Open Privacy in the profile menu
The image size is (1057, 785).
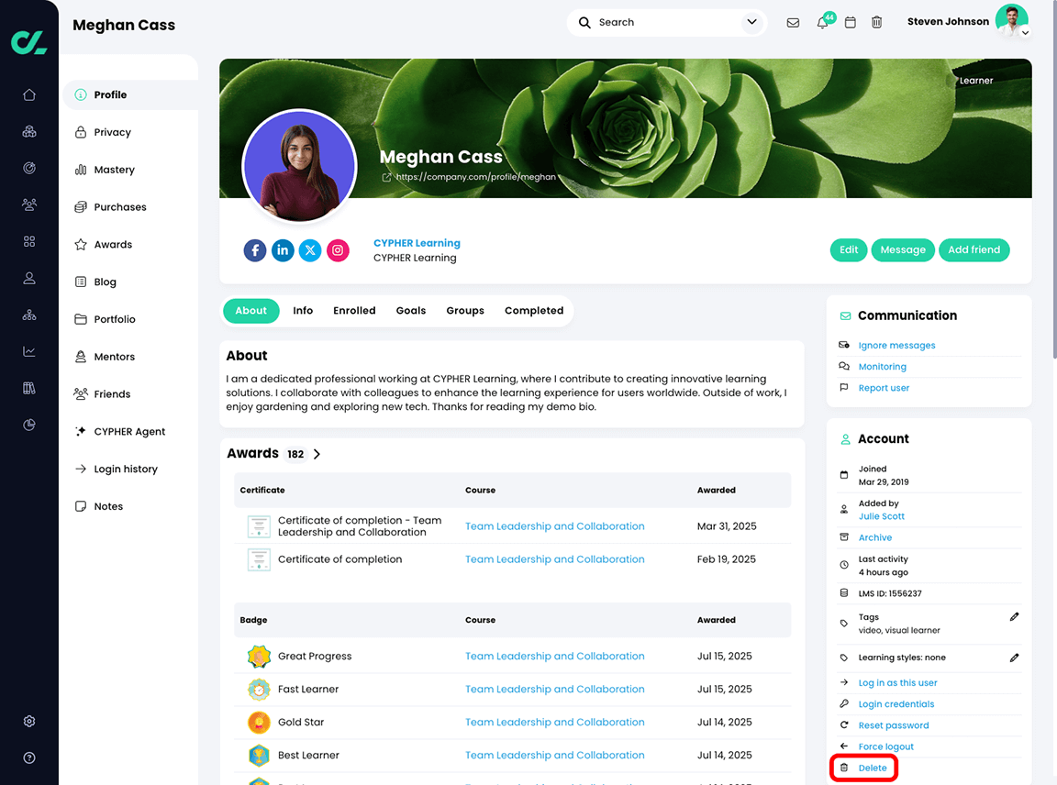click(114, 131)
